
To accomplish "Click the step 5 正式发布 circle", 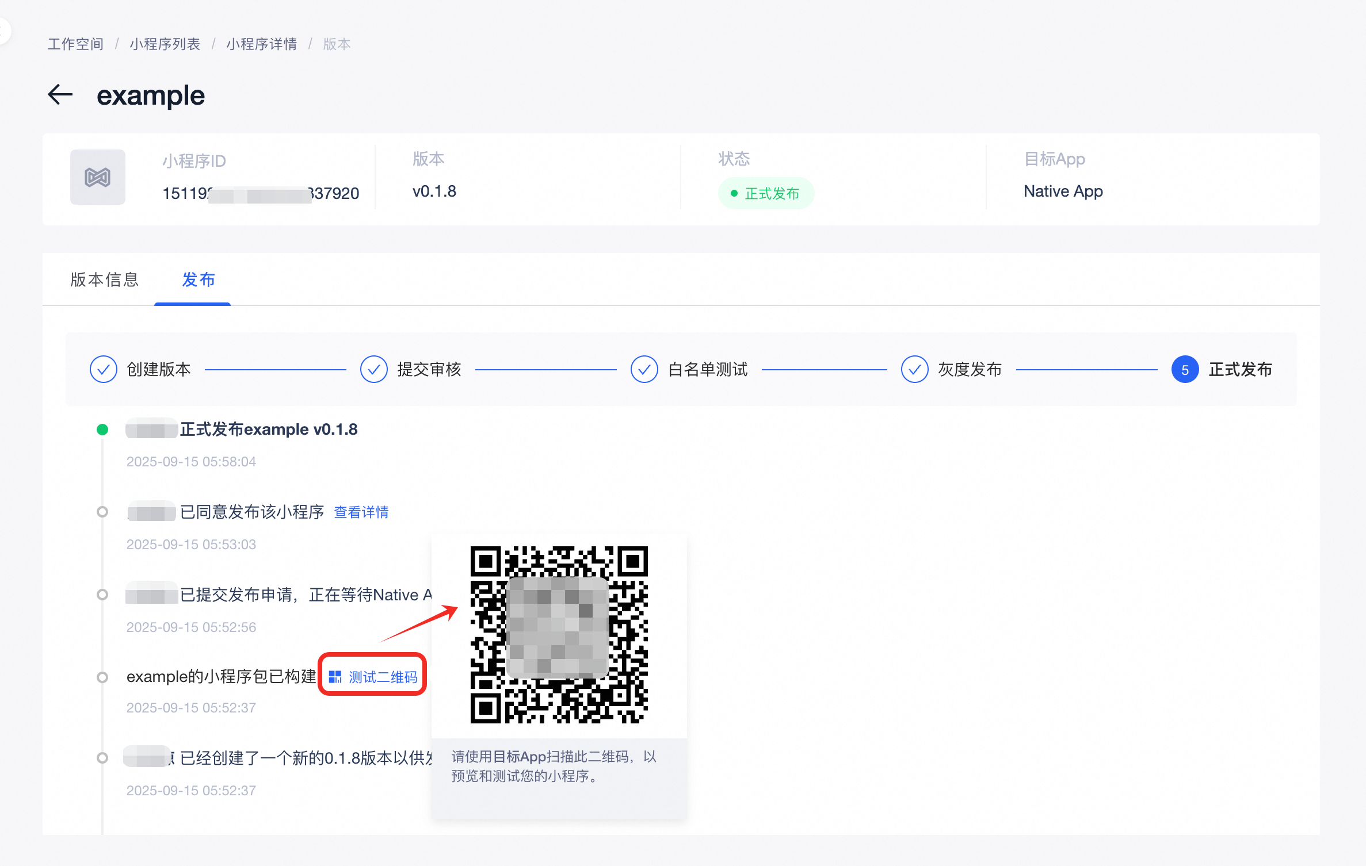I will pos(1185,370).
